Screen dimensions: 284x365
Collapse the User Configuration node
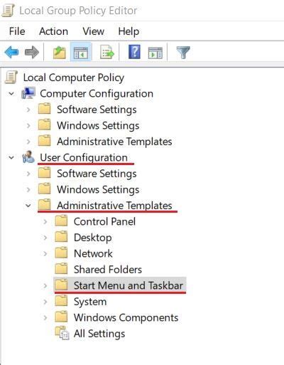11,157
